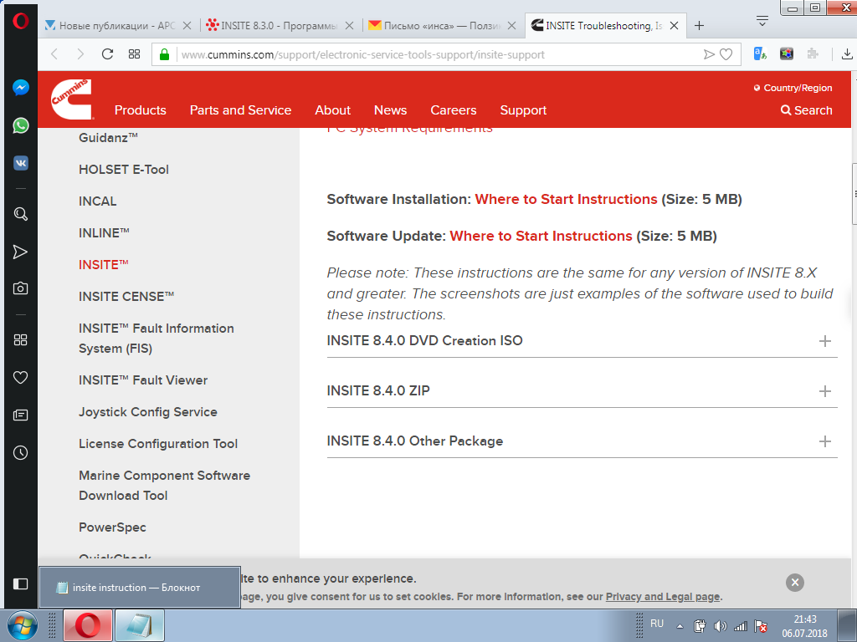Open Speed Dial start page button
Viewport: 857px width, 642px height.
pyautogui.click(x=135, y=54)
